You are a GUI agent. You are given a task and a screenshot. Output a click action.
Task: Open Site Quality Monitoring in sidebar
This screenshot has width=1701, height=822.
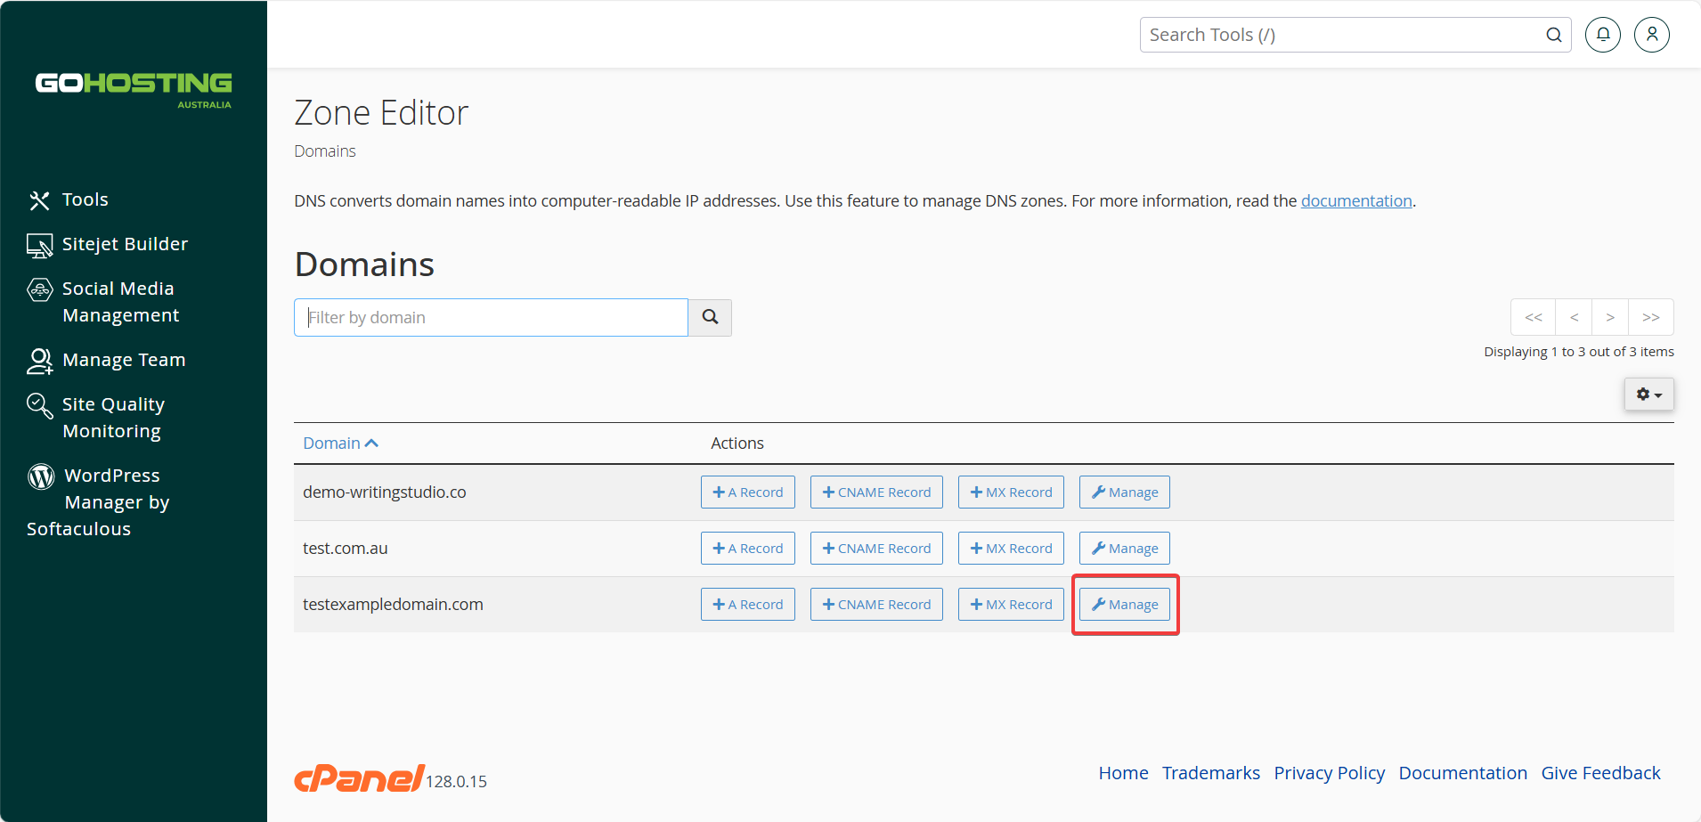pos(96,418)
